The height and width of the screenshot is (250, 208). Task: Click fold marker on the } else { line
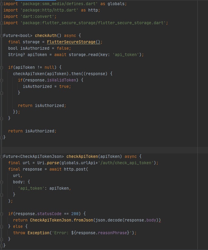[x=2, y=227]
